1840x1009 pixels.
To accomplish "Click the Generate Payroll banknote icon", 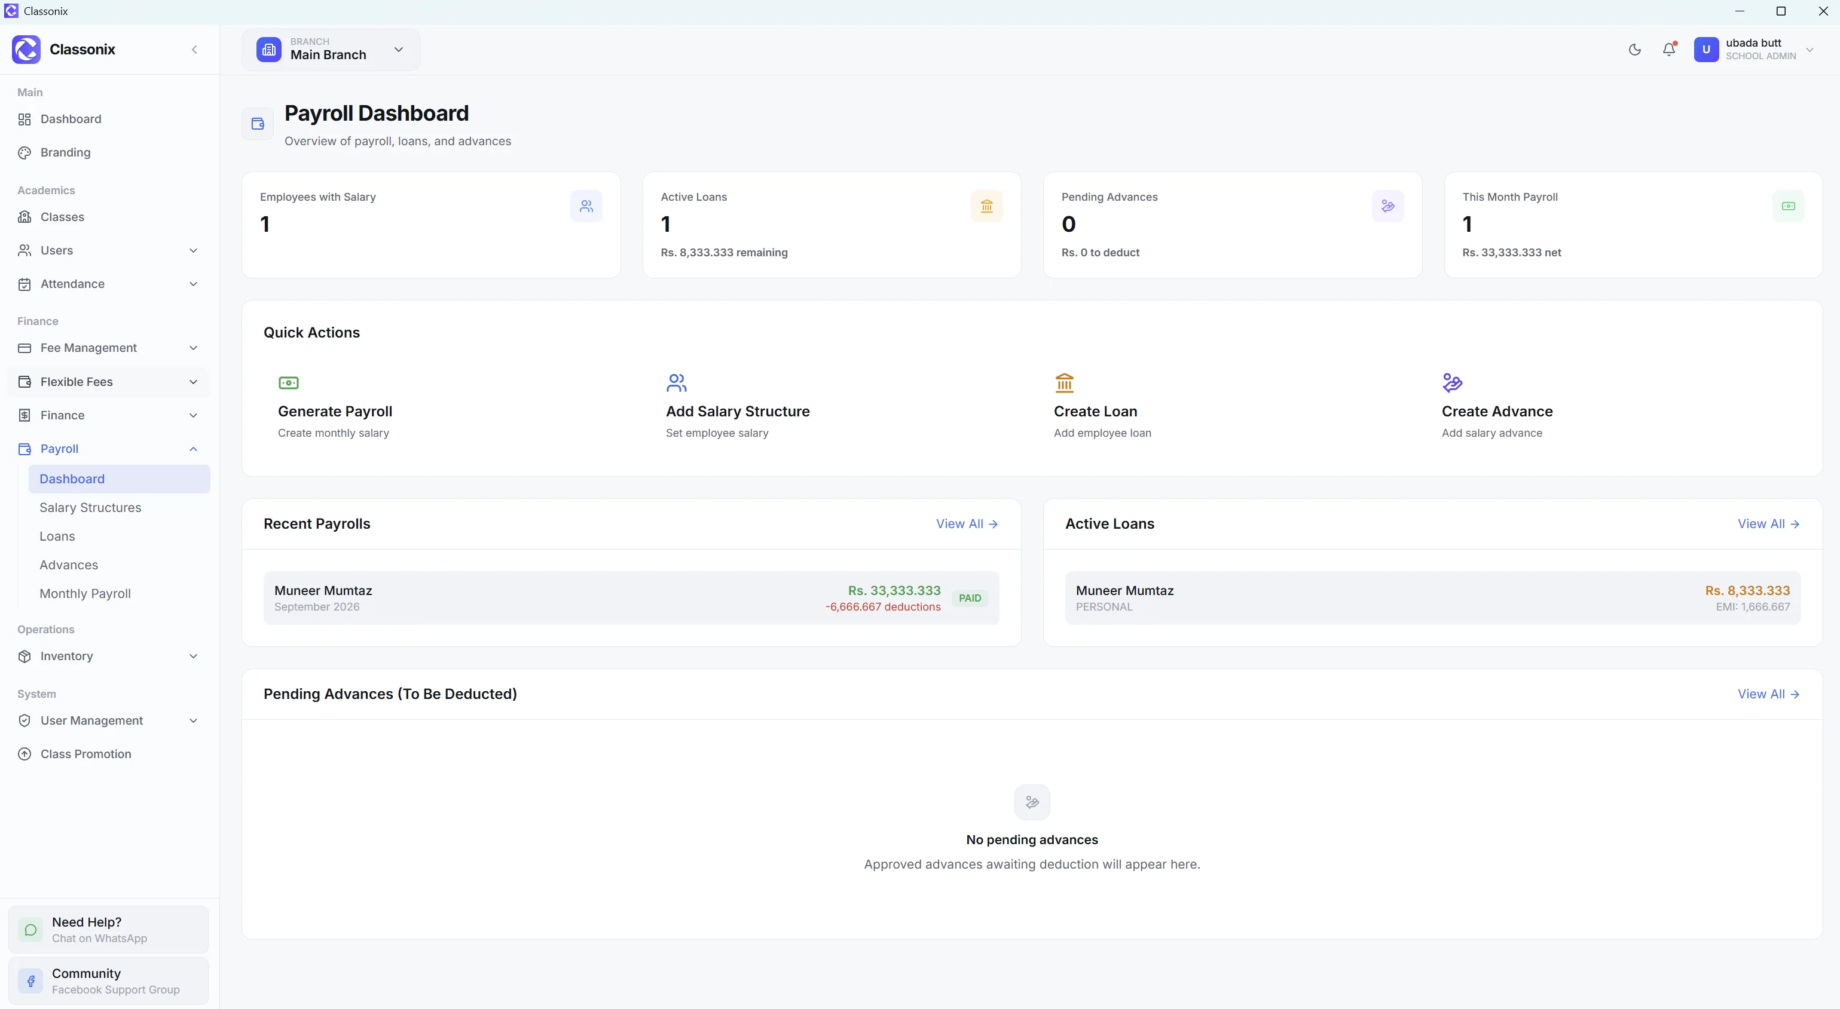I will point(289,382).
